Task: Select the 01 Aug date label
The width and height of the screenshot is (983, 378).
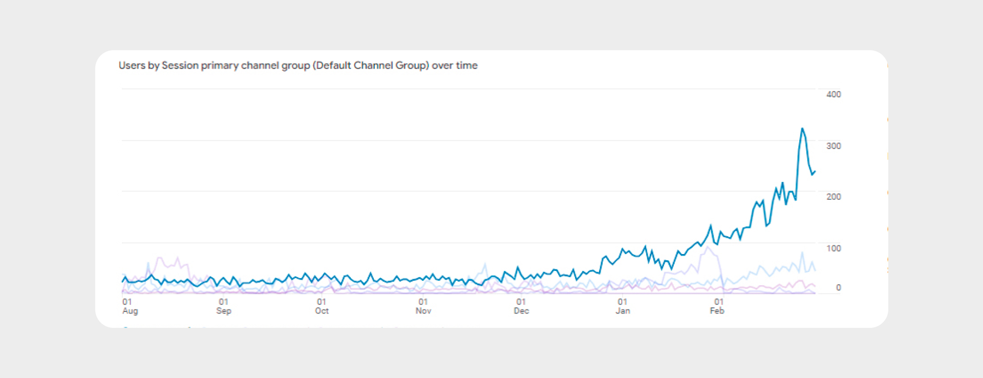Action: tap(130, 306)
